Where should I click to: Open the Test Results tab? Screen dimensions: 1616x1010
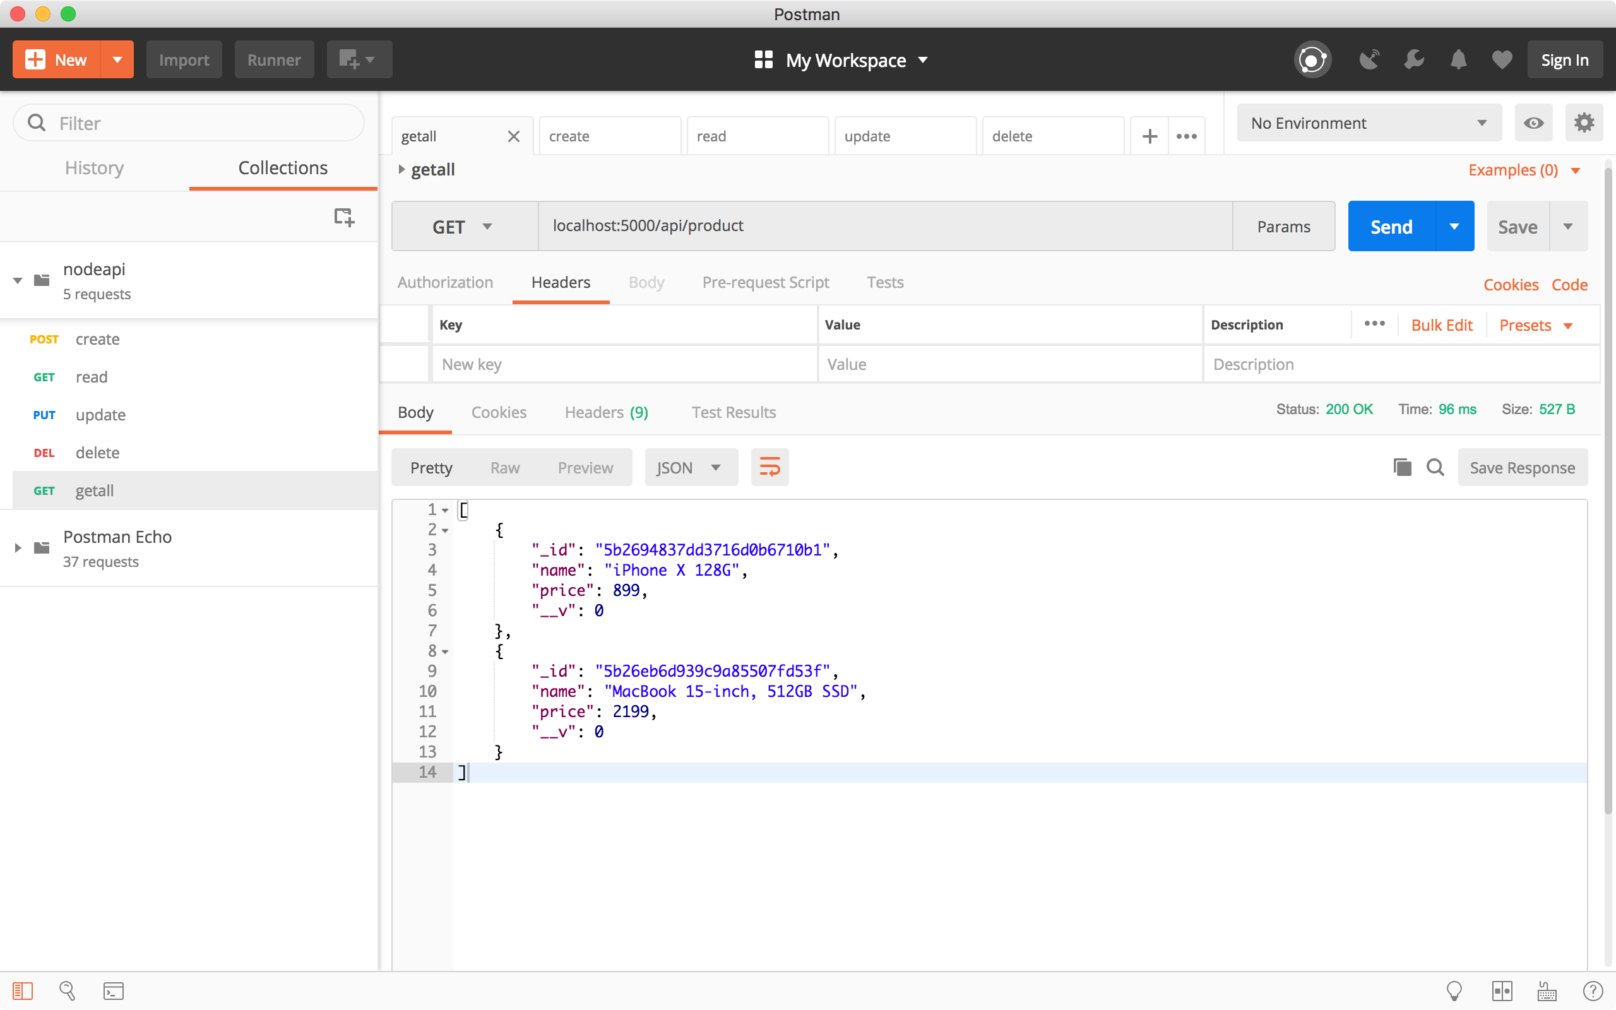734,412
